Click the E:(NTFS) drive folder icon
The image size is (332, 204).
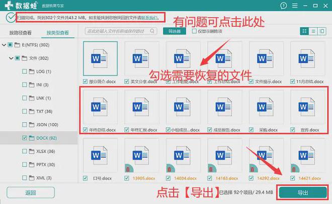coord(17,45)
